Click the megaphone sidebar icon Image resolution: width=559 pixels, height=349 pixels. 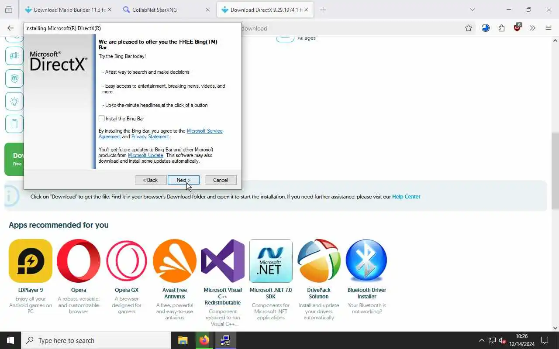(14, 56)
